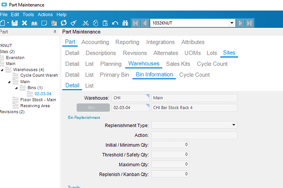Screen dimensions: 283x188
Task: Click the Cut scissors icon
Action: pos(86,23)
